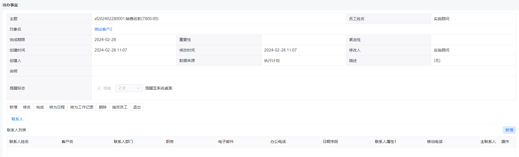The width and height of the screenshot is (519, 157).
Task: Click the 修改 button to edit the task
Action: pos(27,107)
